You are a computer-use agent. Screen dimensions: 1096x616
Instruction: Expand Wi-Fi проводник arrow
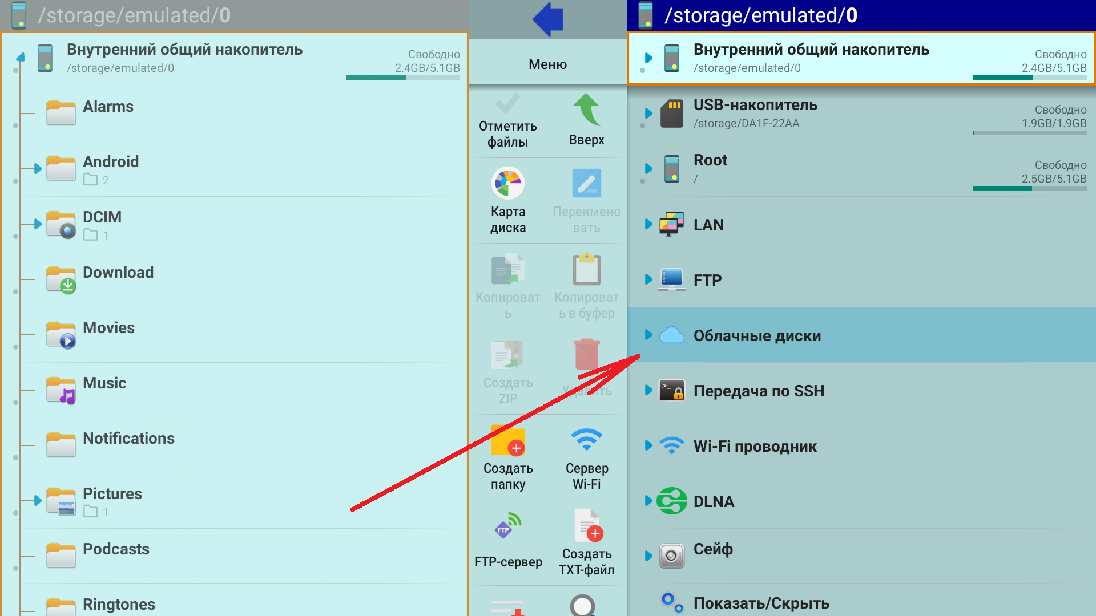pos(648,445)
